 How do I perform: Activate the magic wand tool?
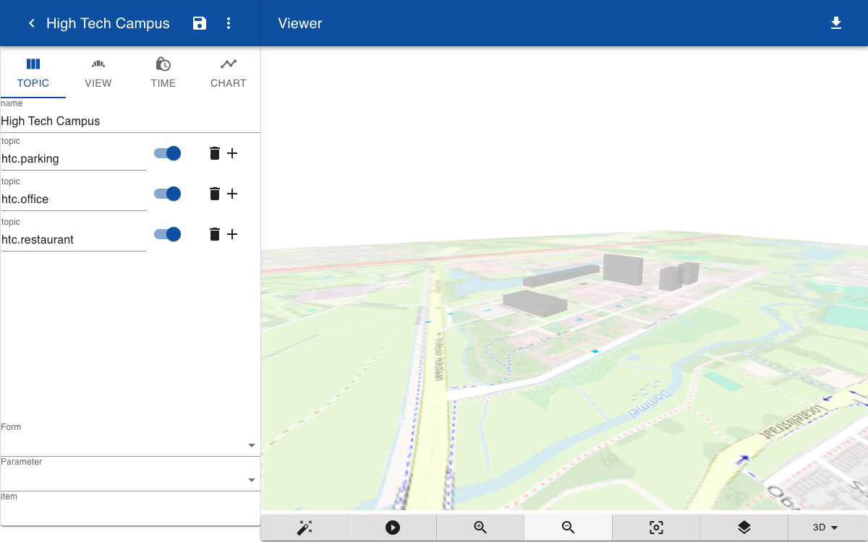tap(305, 528)
